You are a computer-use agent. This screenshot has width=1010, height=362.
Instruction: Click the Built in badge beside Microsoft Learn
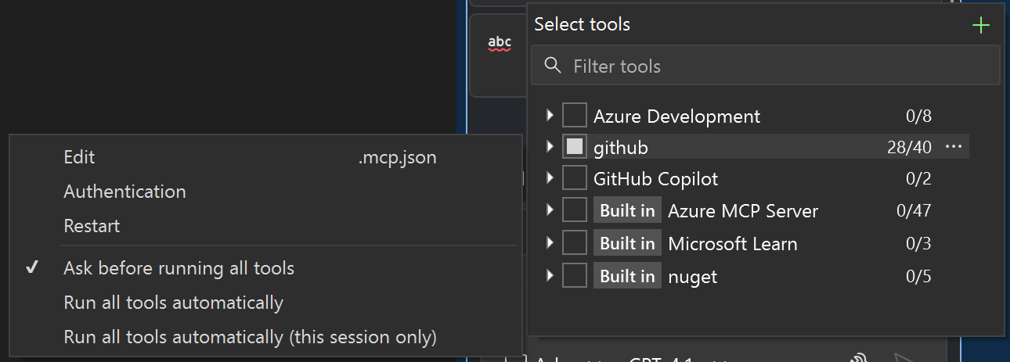pyautogui.click(x=627, y=244)
